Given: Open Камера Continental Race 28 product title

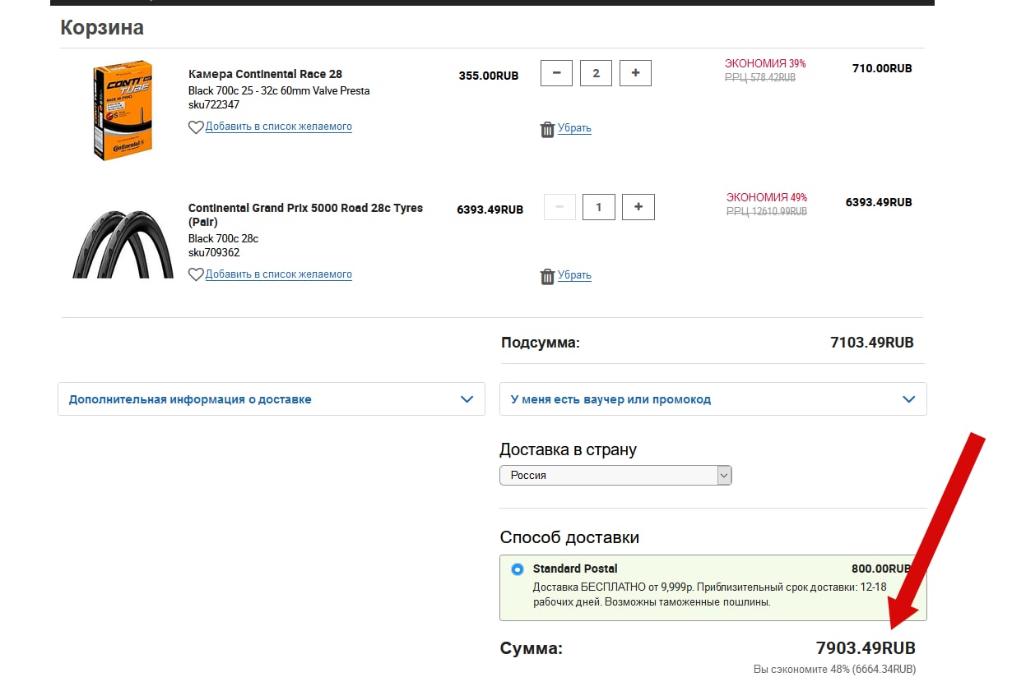Looking at the screenshot, I should pyautogui.click(x=265, y=74).
